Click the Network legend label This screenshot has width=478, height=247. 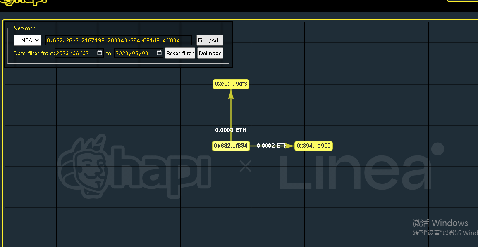tap(24, 28)
